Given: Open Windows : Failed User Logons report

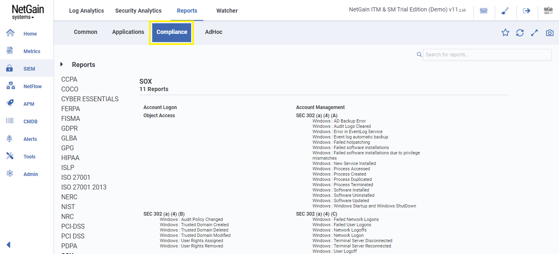Looking at the screenshot, I should coord(342,225).
